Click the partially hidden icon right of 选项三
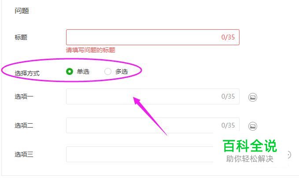This screenshot has width=299, height=178. click(x=289, y=155)
